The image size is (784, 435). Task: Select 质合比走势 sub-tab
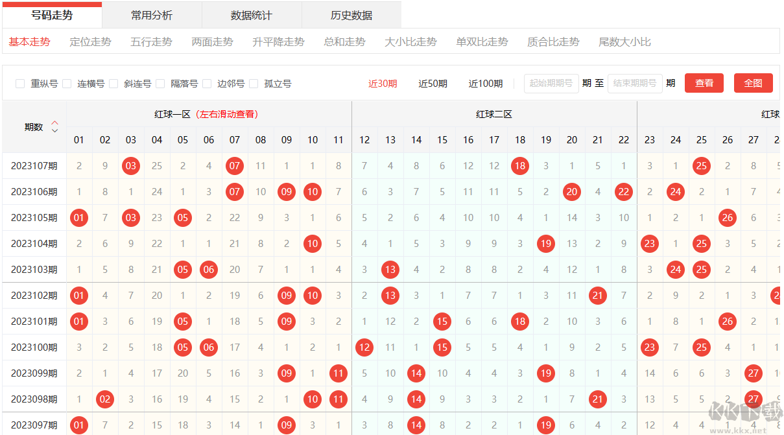[553, 42]
